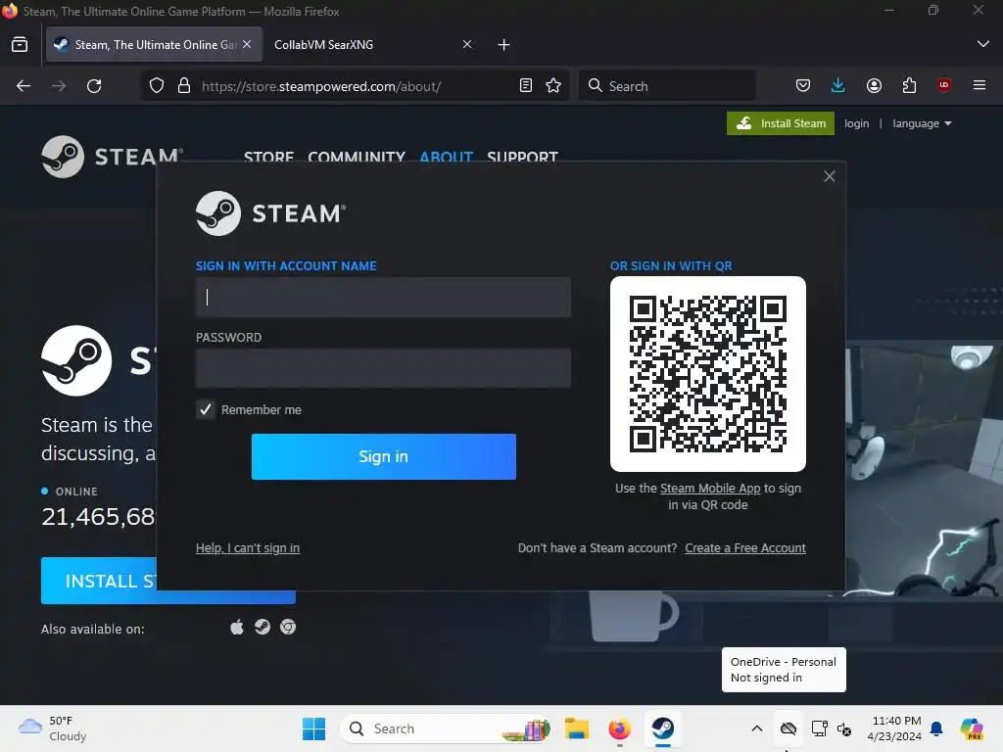Open the Firefox downloads panel
Screen dimensions: 1003x752
tap(838, 86)
